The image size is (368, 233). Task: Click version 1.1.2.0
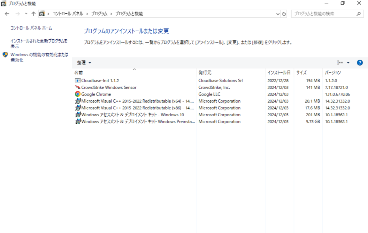pos(331,81)
